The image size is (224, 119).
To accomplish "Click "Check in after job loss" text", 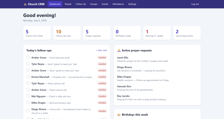I will (60, 96).
